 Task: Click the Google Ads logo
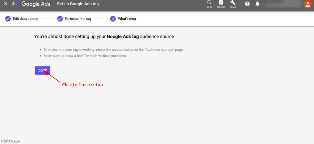tap(30, 4)
